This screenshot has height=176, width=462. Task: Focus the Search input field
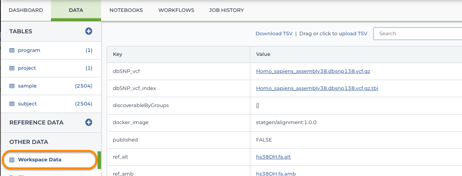[417, 34]
